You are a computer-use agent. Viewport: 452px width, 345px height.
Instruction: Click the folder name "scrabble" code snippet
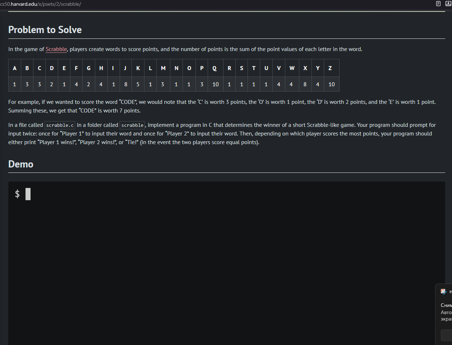[132, 125]
